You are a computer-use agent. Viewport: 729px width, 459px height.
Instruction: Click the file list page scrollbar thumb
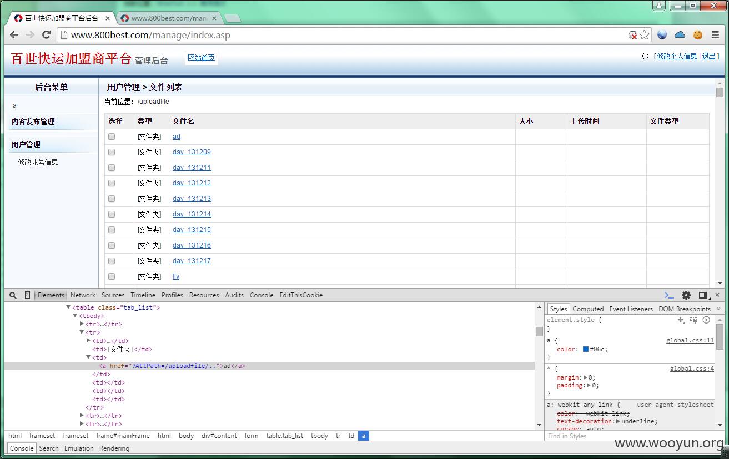(x=720, y=92)
